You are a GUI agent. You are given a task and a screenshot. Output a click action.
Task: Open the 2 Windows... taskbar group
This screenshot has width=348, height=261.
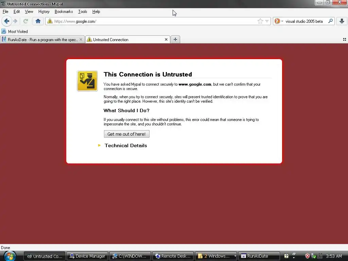tap(216, 256)
